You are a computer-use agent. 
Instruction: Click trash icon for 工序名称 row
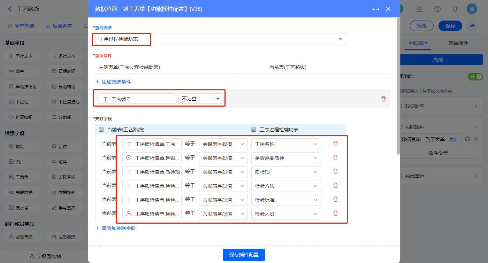(335, 144)
